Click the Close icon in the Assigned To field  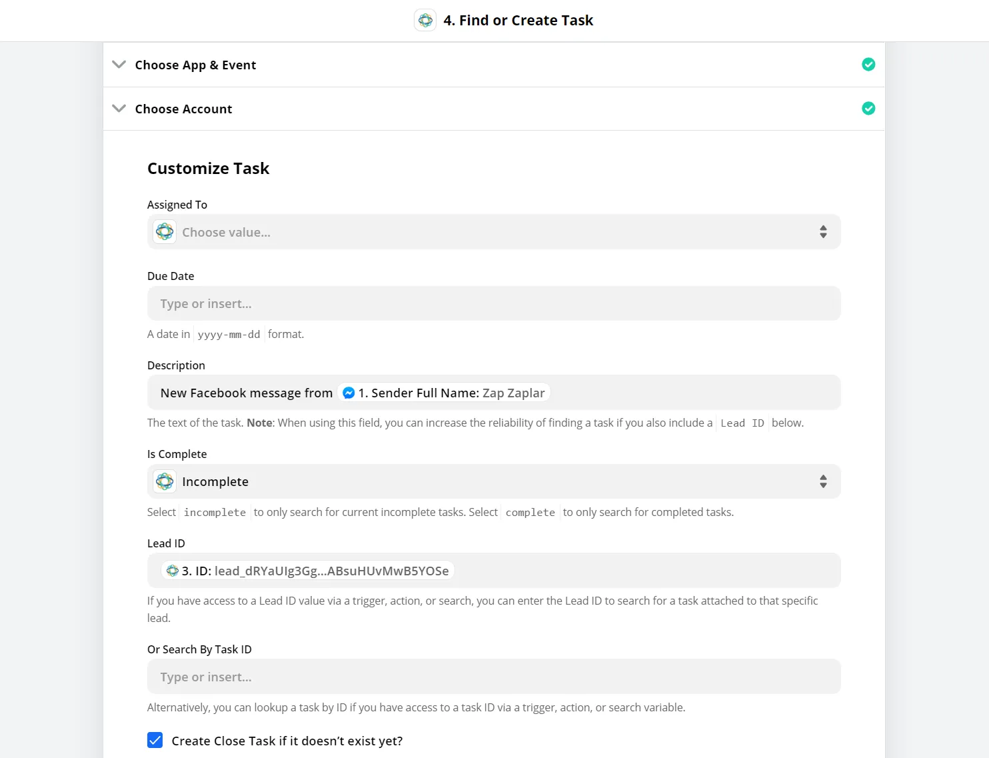pyautogui.click(x=165, y=232)
